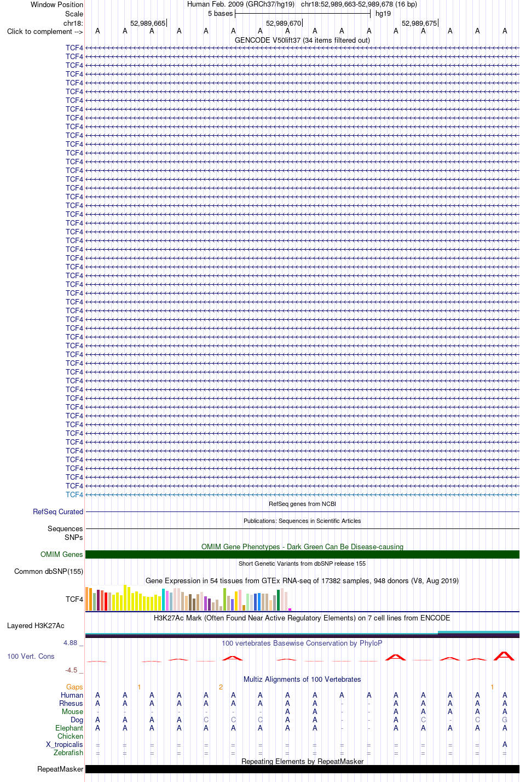The height and width of the screenshot is (782, 520).
Task: Click the 'Click to complement -->' label
Action: [x=45, y=31]
